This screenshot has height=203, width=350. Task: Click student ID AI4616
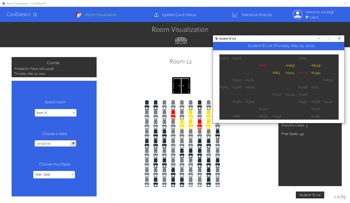click(x=224, y=58)
